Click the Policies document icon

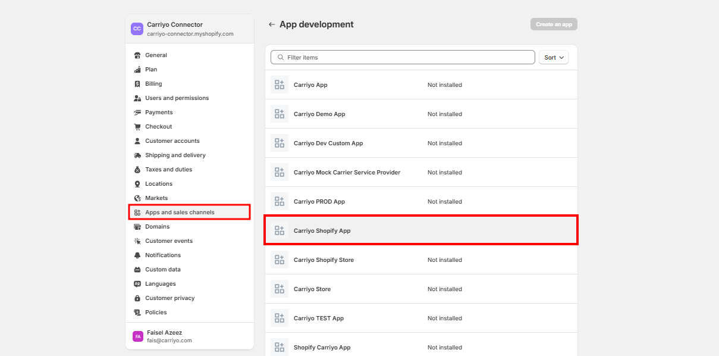click(137, 313)
